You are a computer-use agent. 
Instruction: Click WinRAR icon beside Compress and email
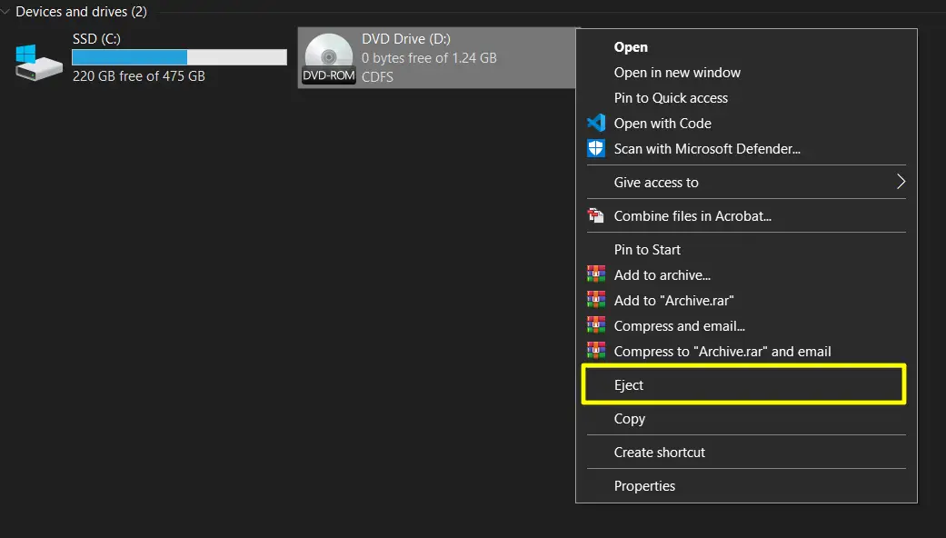pyautogui.click(x=597, y=325)
